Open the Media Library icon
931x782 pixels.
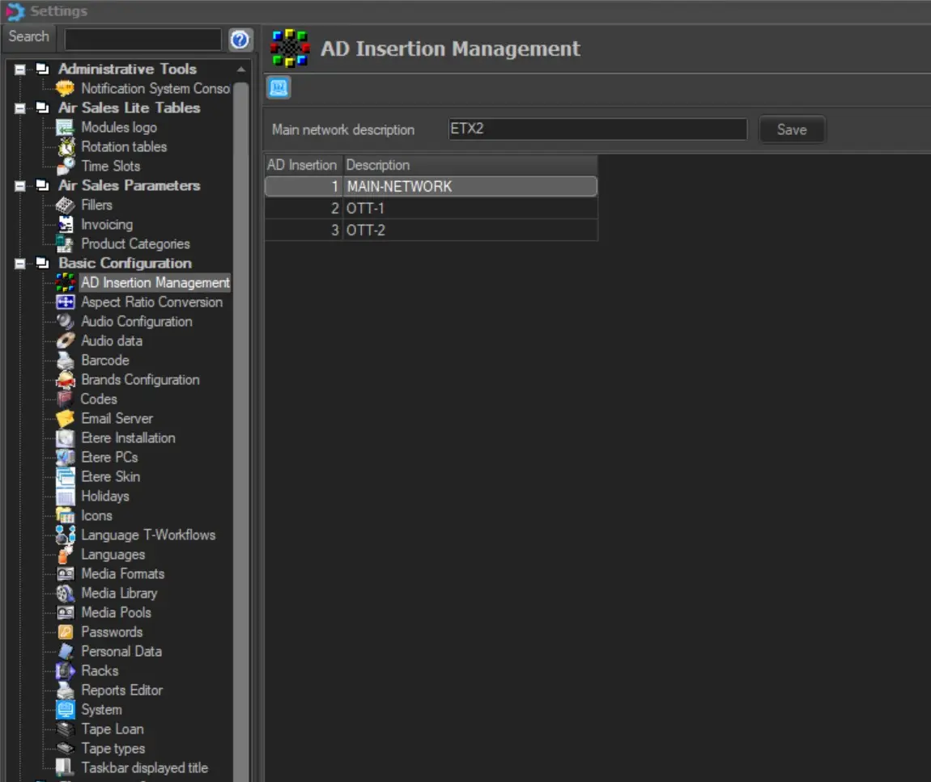(66, 594)
